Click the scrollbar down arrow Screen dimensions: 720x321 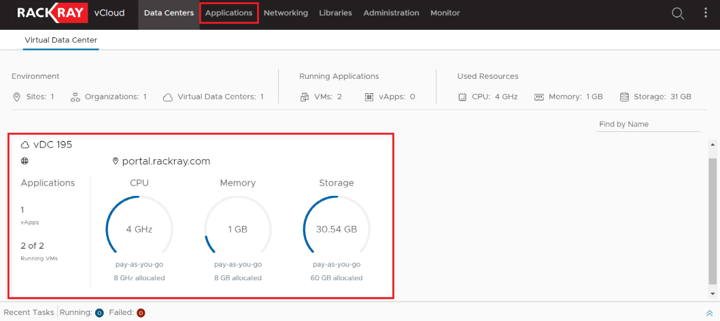coord(713,293)
